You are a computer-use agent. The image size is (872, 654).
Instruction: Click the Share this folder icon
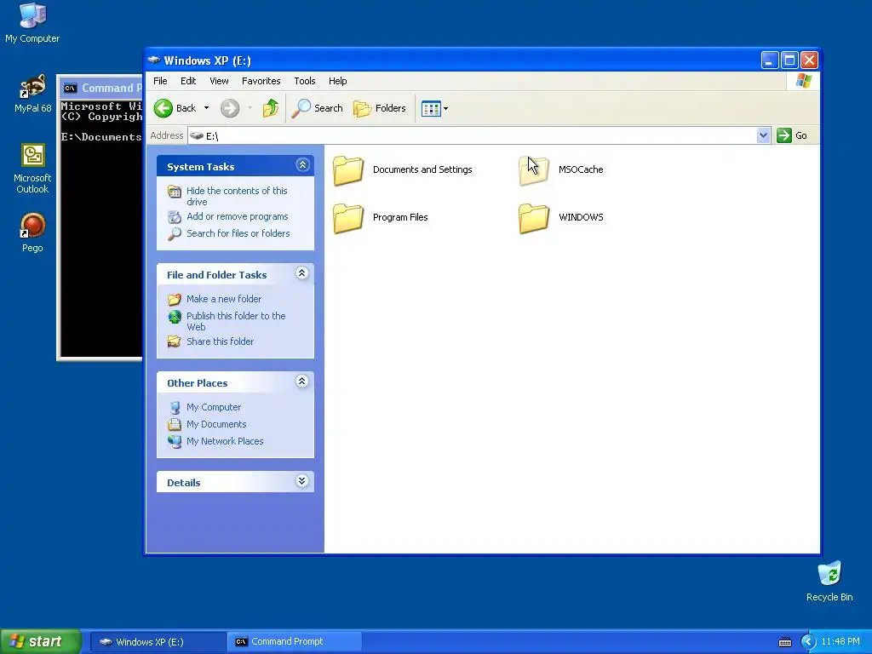pos(175,341)
